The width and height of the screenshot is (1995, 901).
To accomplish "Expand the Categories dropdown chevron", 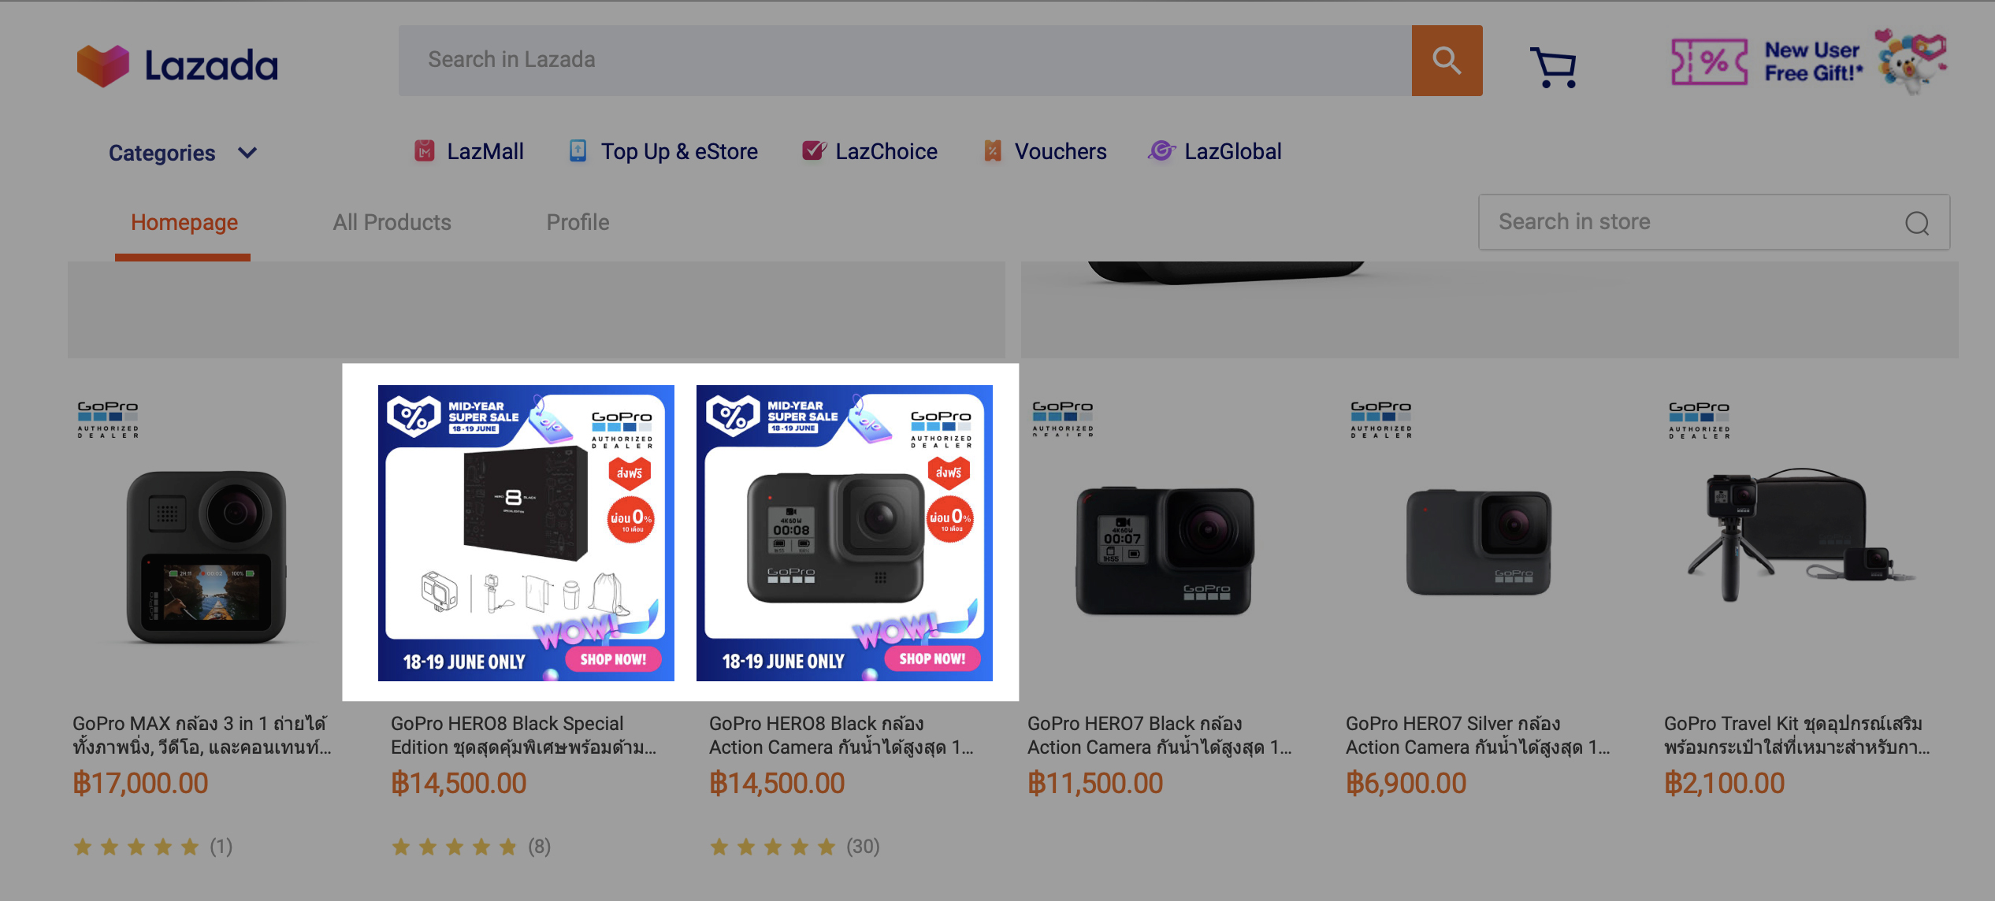I will pos(247,153).
